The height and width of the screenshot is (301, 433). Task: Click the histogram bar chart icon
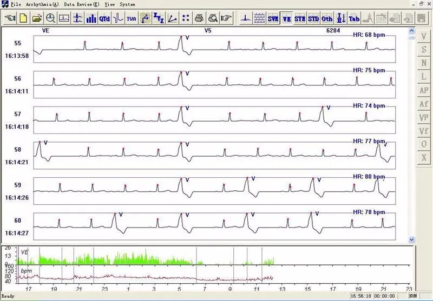pyautogui.click(x=91, y=18)
